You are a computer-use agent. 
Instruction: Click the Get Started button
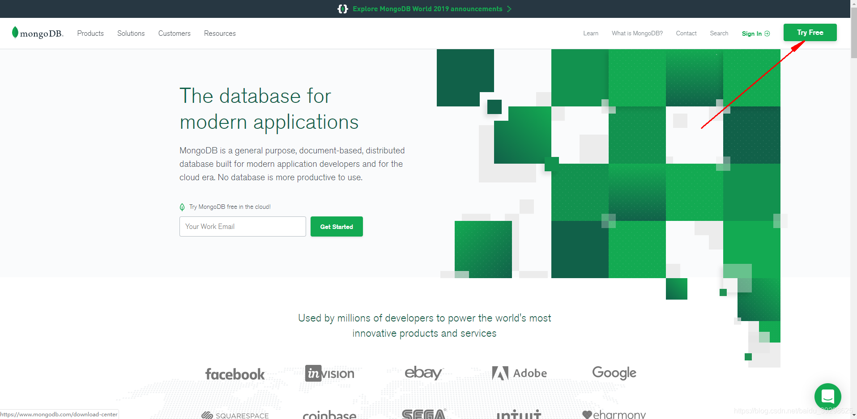[x=337, y=227]
